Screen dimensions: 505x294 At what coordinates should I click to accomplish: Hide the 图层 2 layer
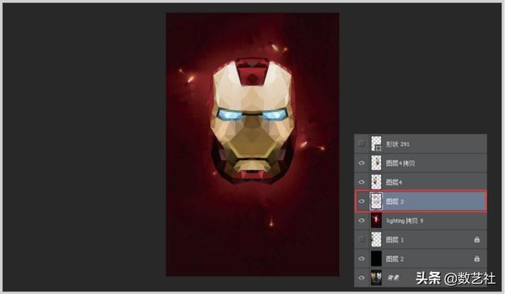[x=361, y=259]
